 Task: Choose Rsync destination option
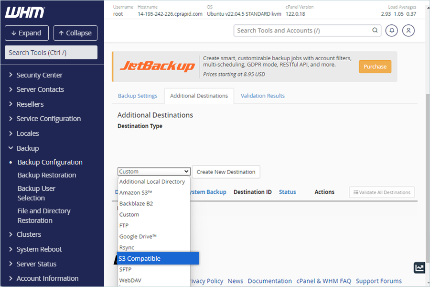[154, 247]
